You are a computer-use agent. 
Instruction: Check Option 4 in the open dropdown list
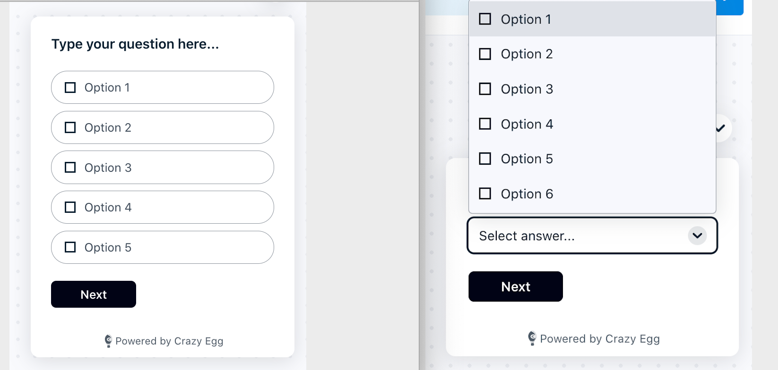(x=592, y=124)
